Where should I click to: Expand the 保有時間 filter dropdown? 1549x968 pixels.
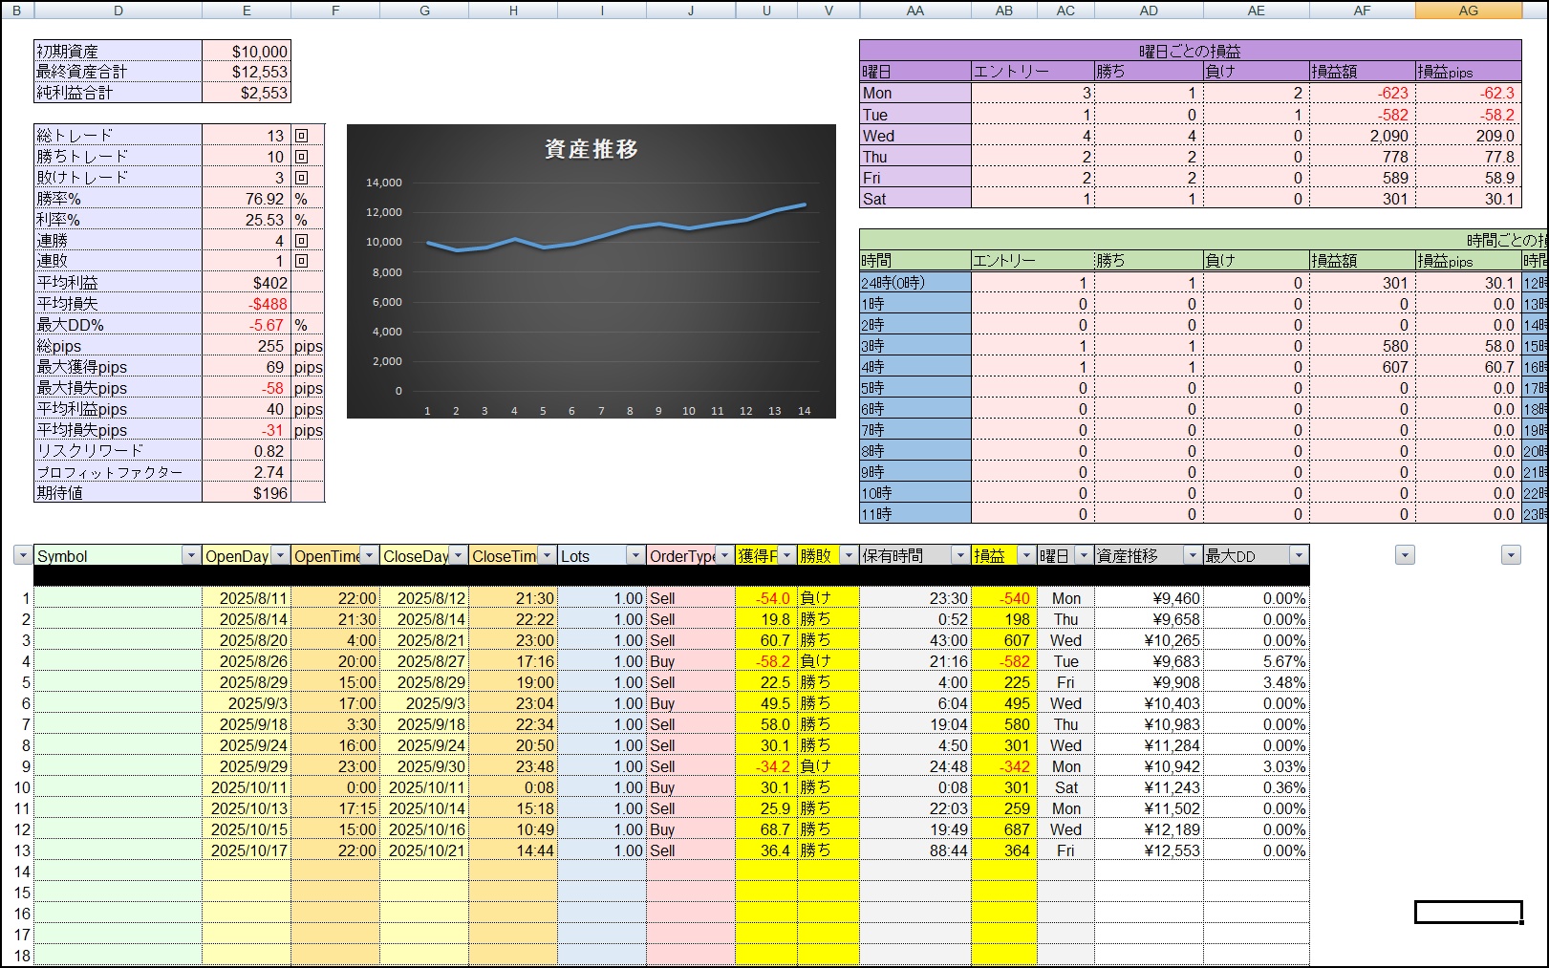point(959,556)
